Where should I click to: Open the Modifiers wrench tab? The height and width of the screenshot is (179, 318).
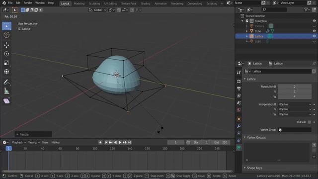(238, 126)
